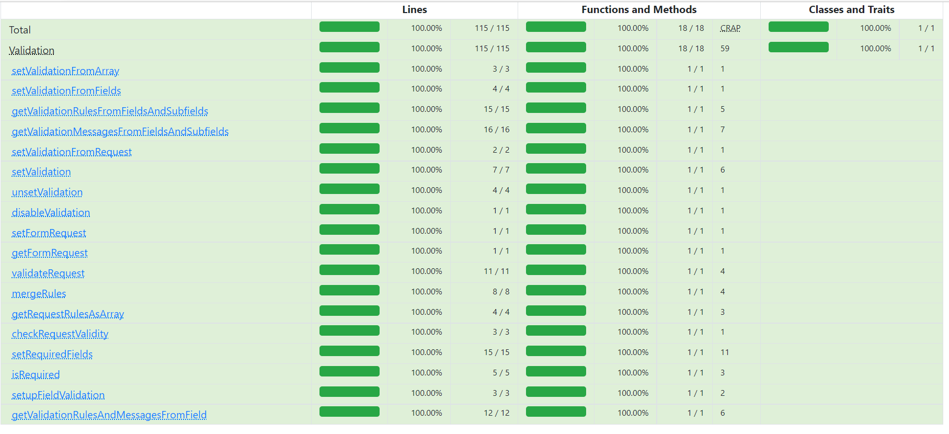The height and width of the screenshot is (434, 949).
Task: Open the getFormRequest method link
Action: click(x=50, y=253)
